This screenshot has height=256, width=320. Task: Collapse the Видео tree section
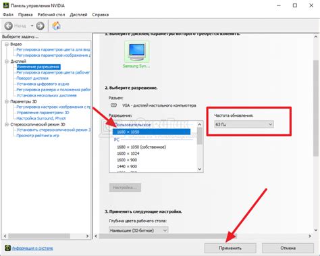click(x=7, y=44)
